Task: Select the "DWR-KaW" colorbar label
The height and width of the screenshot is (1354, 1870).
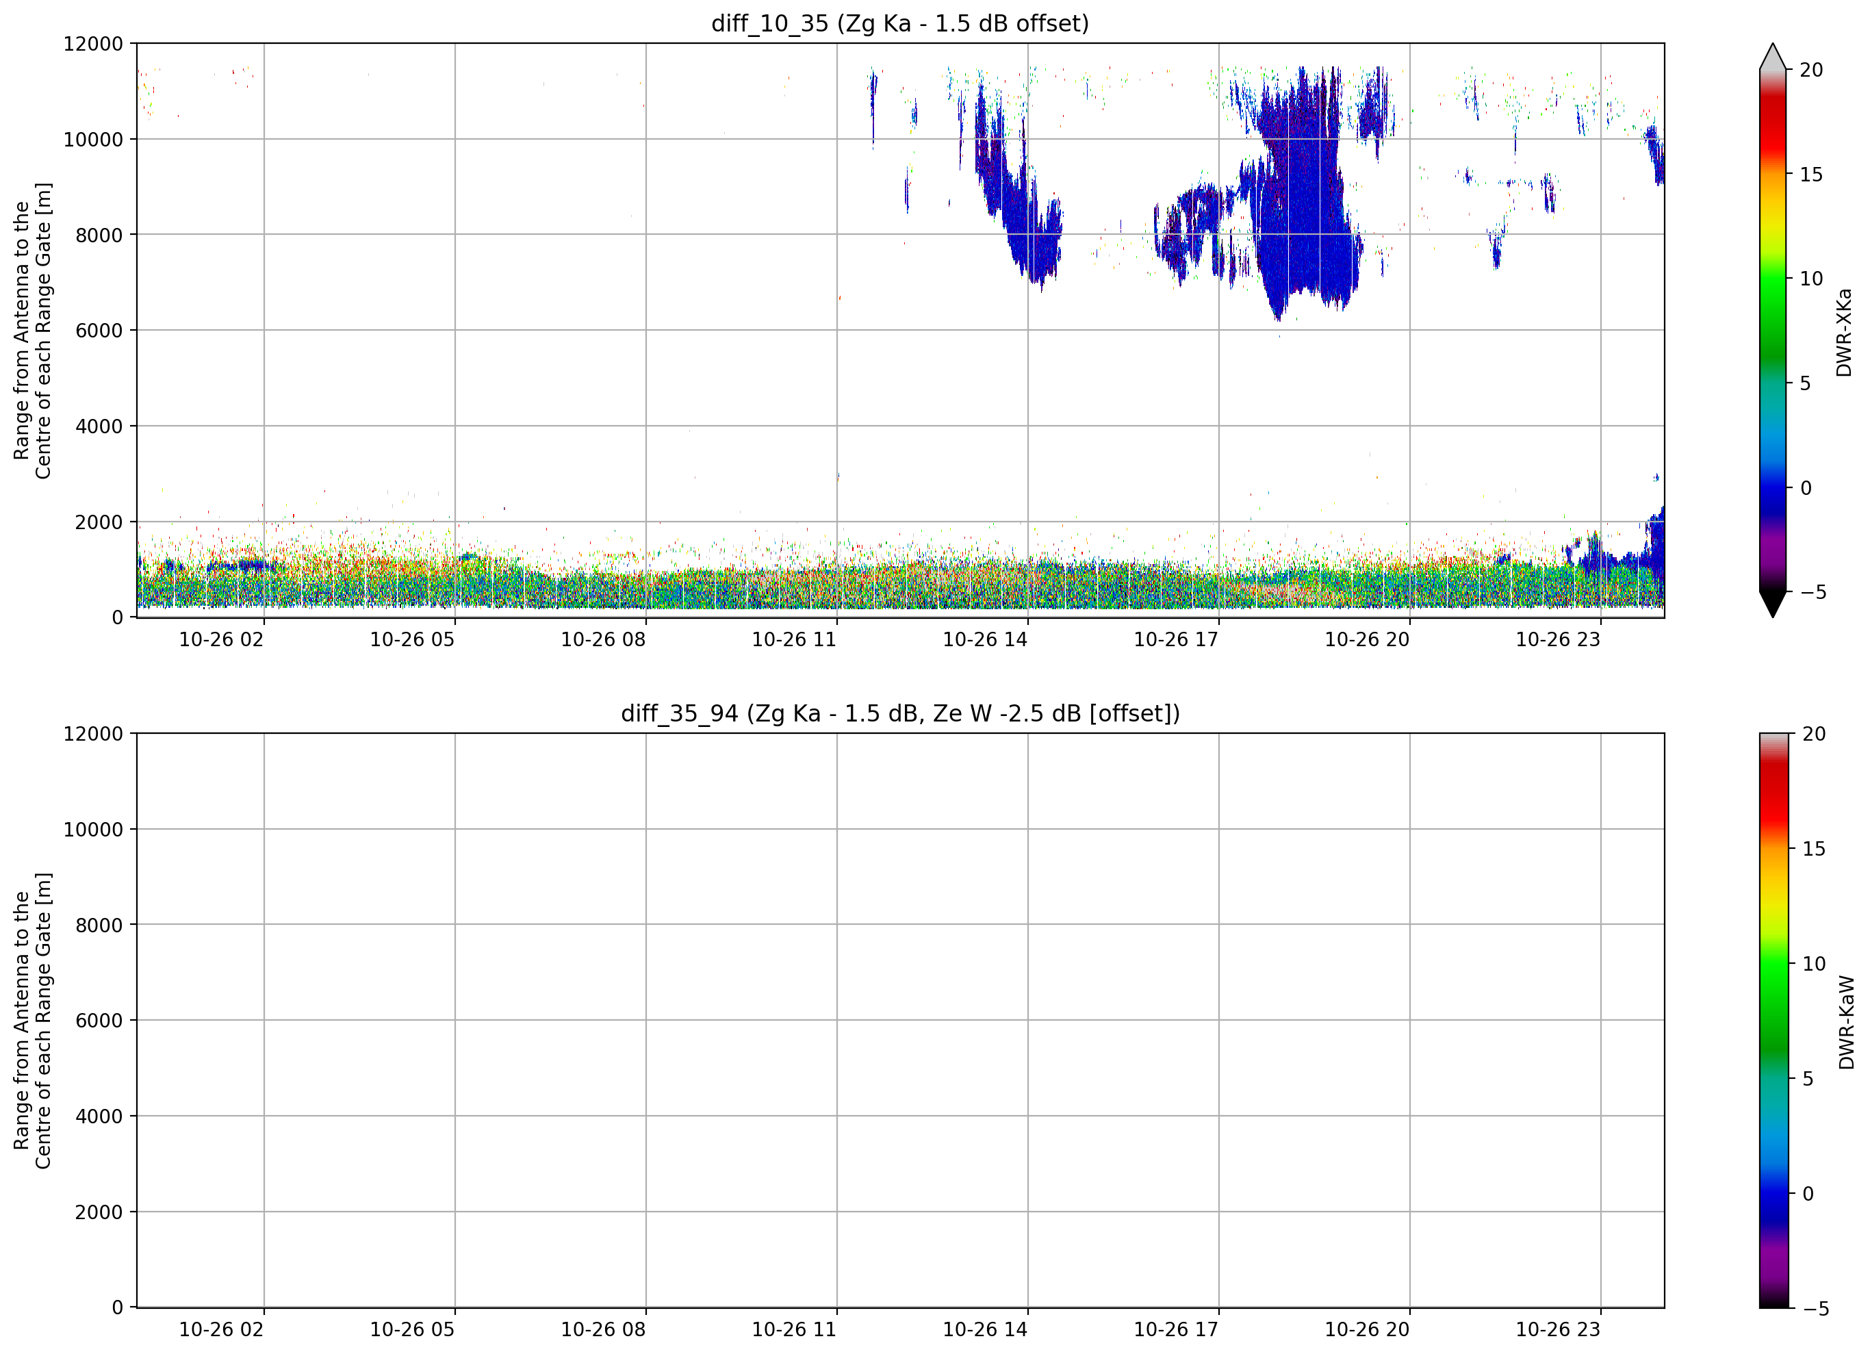Action: (1846, 1023)
